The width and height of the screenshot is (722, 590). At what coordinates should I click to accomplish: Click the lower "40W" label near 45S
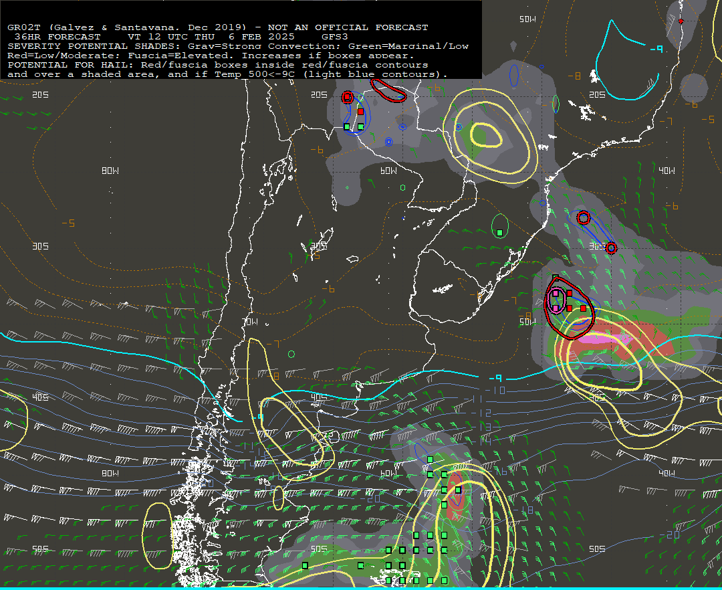coord(667,473)
